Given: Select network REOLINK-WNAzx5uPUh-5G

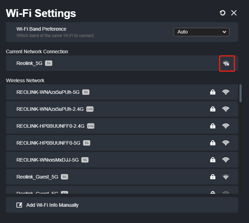Looking at the screenshot, I should click(x=122, y=92).
